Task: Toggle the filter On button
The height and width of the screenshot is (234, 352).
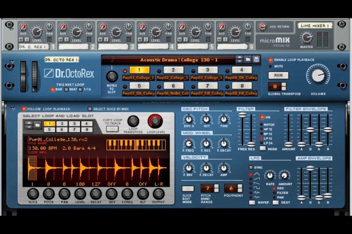Action: click(262, 117)
